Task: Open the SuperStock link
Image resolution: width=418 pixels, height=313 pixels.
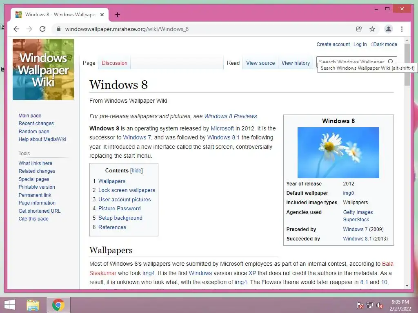Action: (356, 220)
